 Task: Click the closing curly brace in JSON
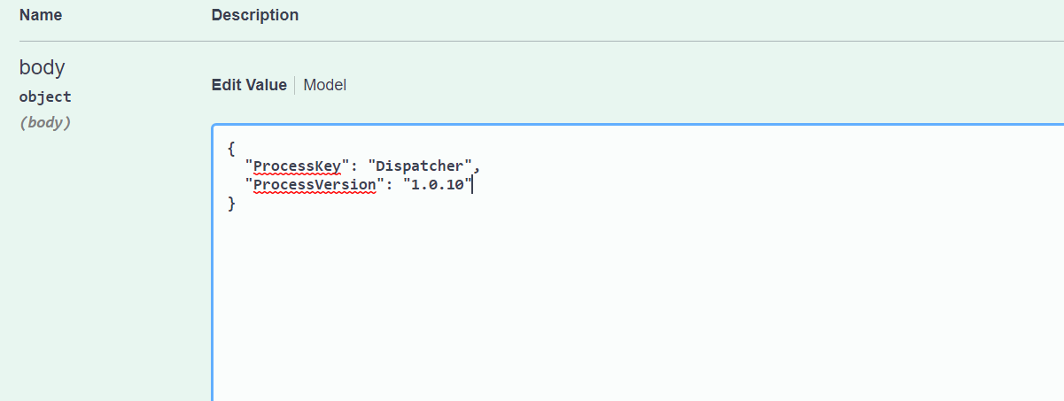pyautogui.click(x=231, y=204)
